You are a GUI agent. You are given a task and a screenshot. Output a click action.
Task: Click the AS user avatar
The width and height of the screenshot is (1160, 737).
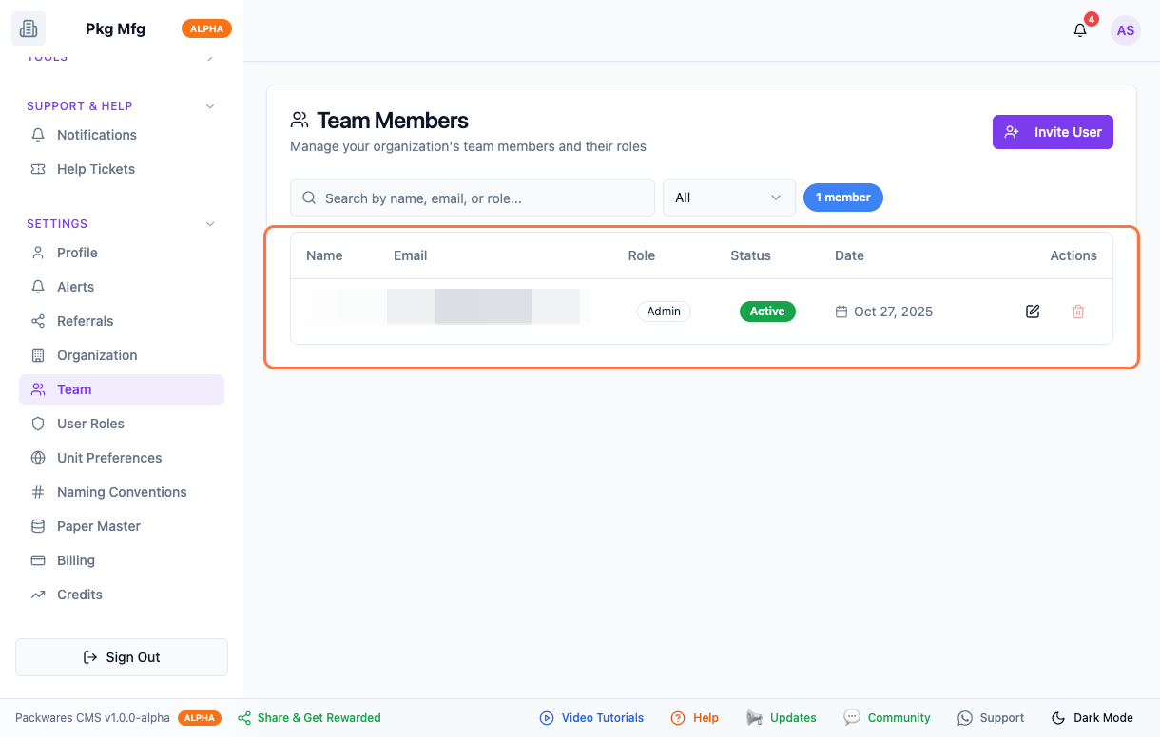[1126, 30]
